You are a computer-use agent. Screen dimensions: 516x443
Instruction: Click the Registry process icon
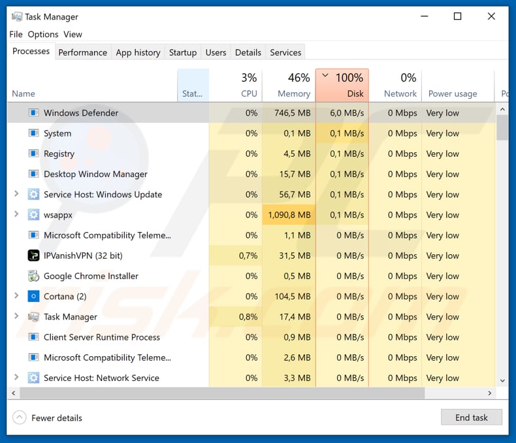tap(33, 154)
